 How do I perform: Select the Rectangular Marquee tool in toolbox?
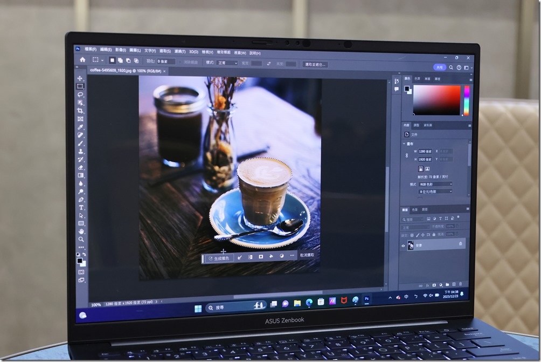tap(80, 86)
